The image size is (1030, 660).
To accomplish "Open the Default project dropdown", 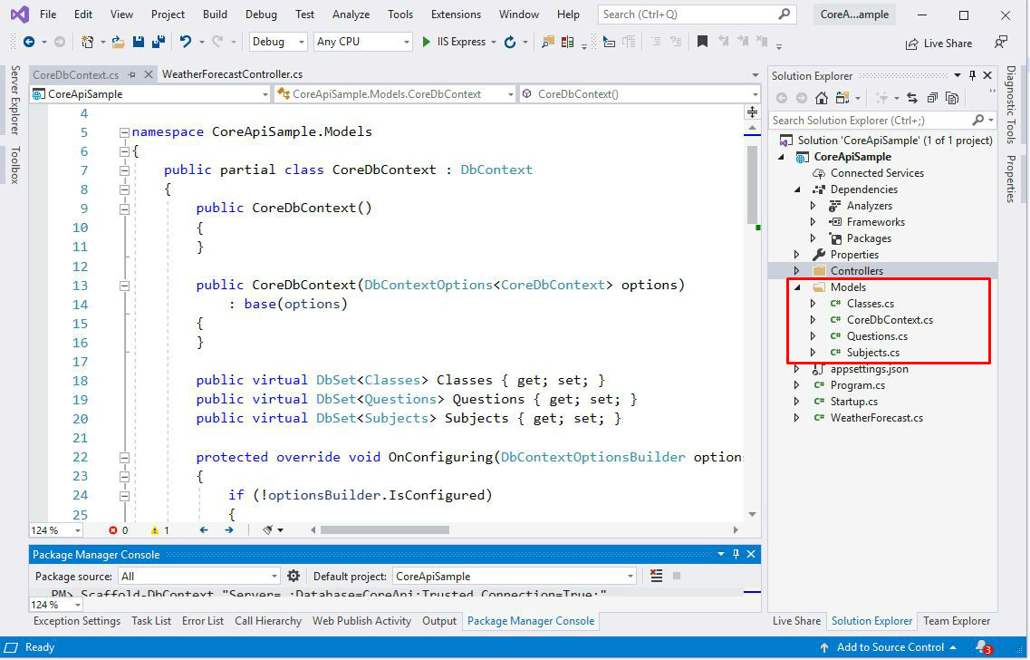I will tap(515, 576).
